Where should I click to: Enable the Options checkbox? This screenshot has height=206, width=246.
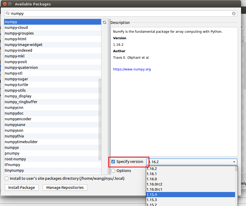(113, 171)
